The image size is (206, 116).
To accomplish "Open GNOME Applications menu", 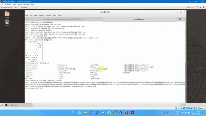I will point(7,7).
